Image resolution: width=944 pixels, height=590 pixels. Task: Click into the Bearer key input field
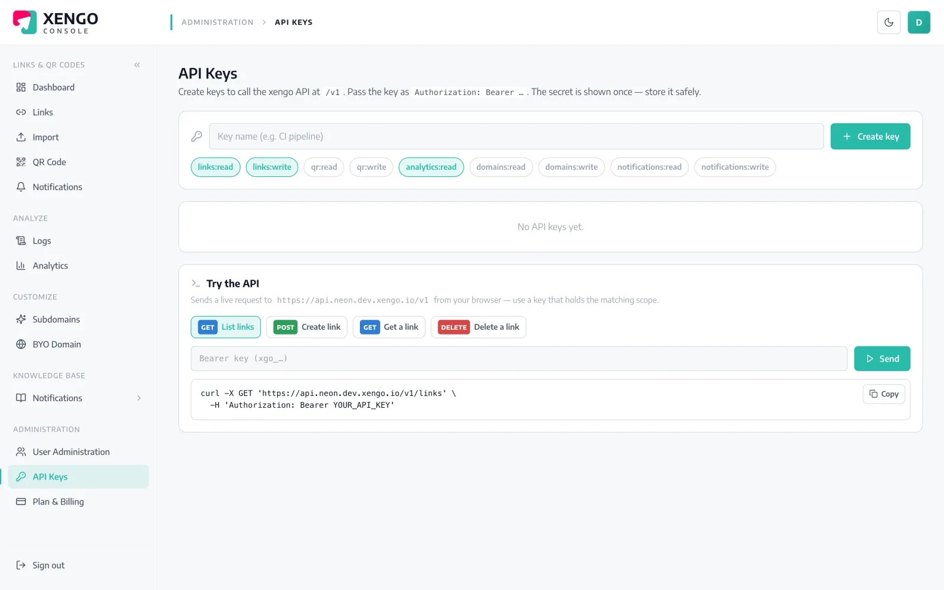(519, 359)
